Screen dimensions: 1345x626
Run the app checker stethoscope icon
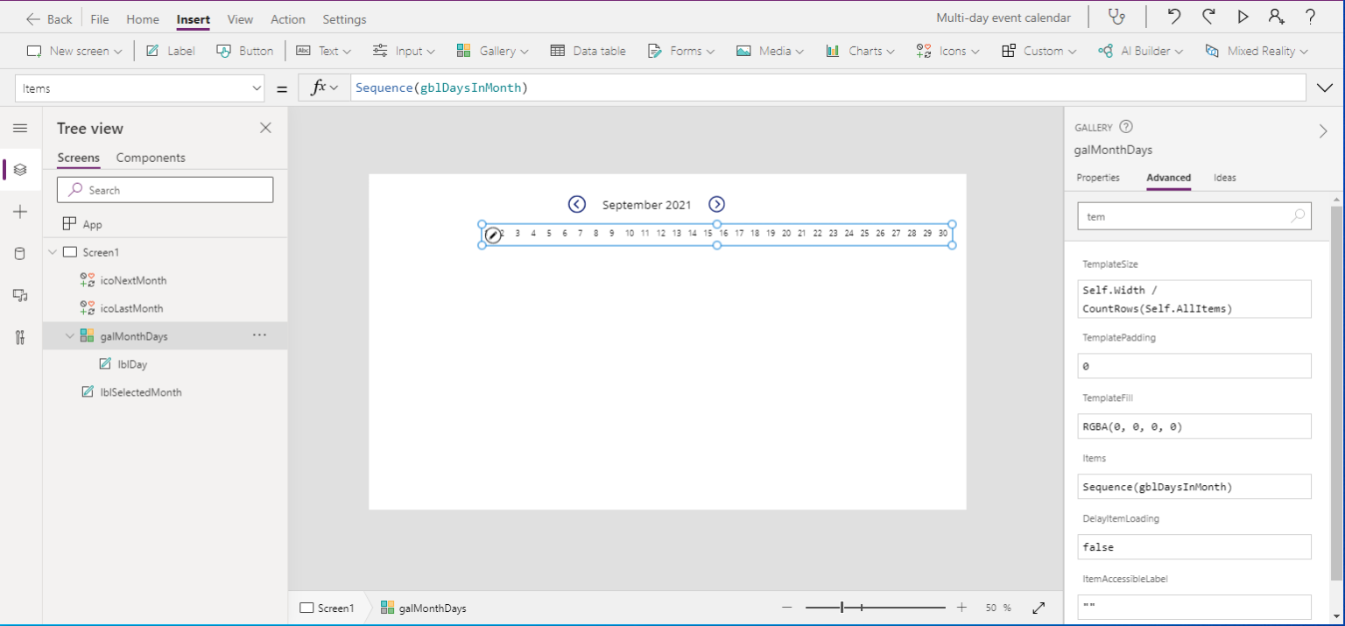(x=1115, y=17)
